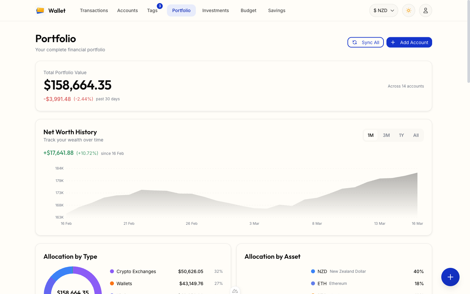
Task: Expand the currency selector chevron
Action: (x=393, y=10)
